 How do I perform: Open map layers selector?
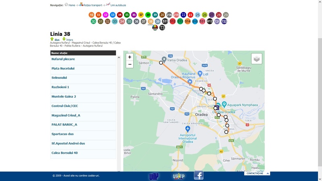point(256,59)
